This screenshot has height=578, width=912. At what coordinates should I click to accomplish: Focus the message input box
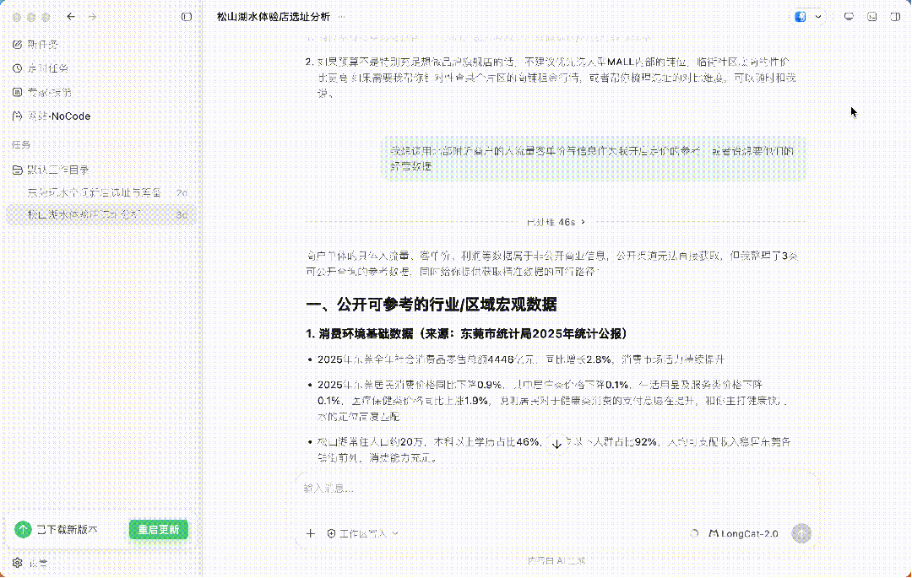coord(556,489)
